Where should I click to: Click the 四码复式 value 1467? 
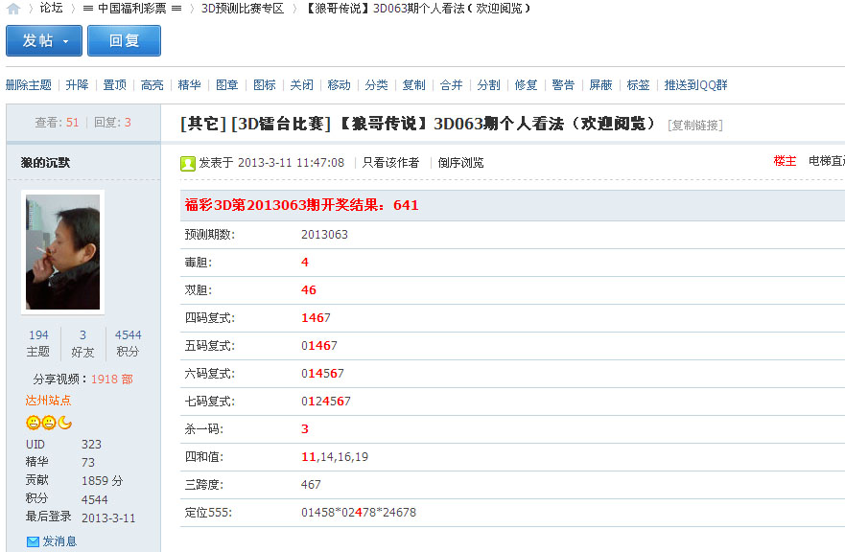[x=316, y=318]
